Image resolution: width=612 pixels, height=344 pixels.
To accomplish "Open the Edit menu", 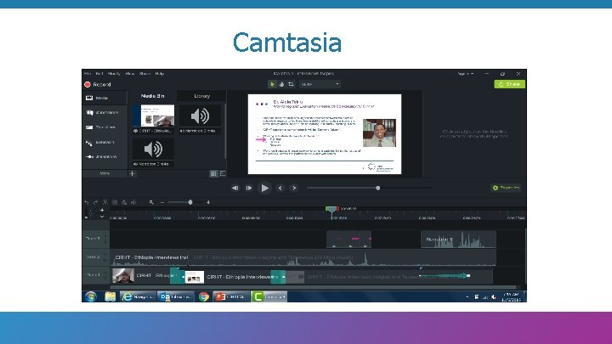I will pyautogui.click(x=99, y=73).
